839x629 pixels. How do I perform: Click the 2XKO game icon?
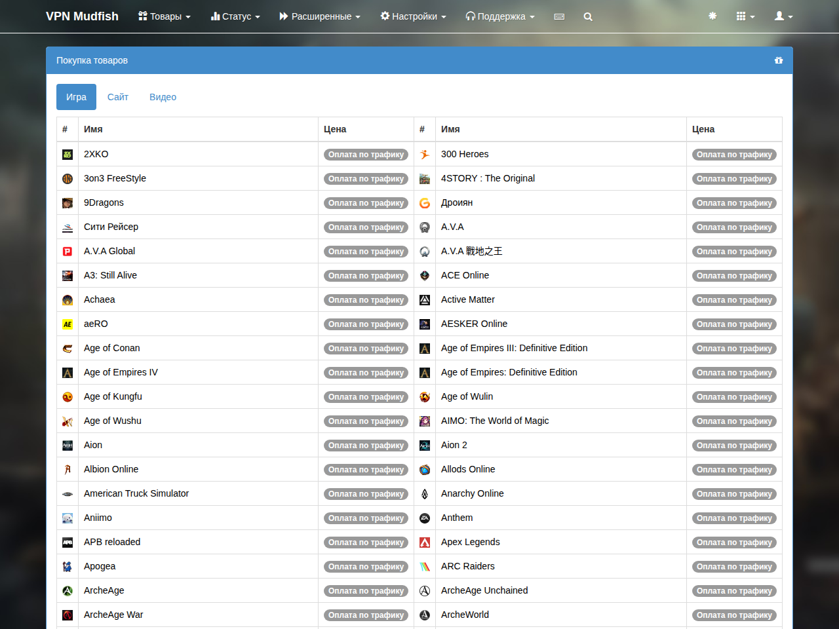coord(68,155)
